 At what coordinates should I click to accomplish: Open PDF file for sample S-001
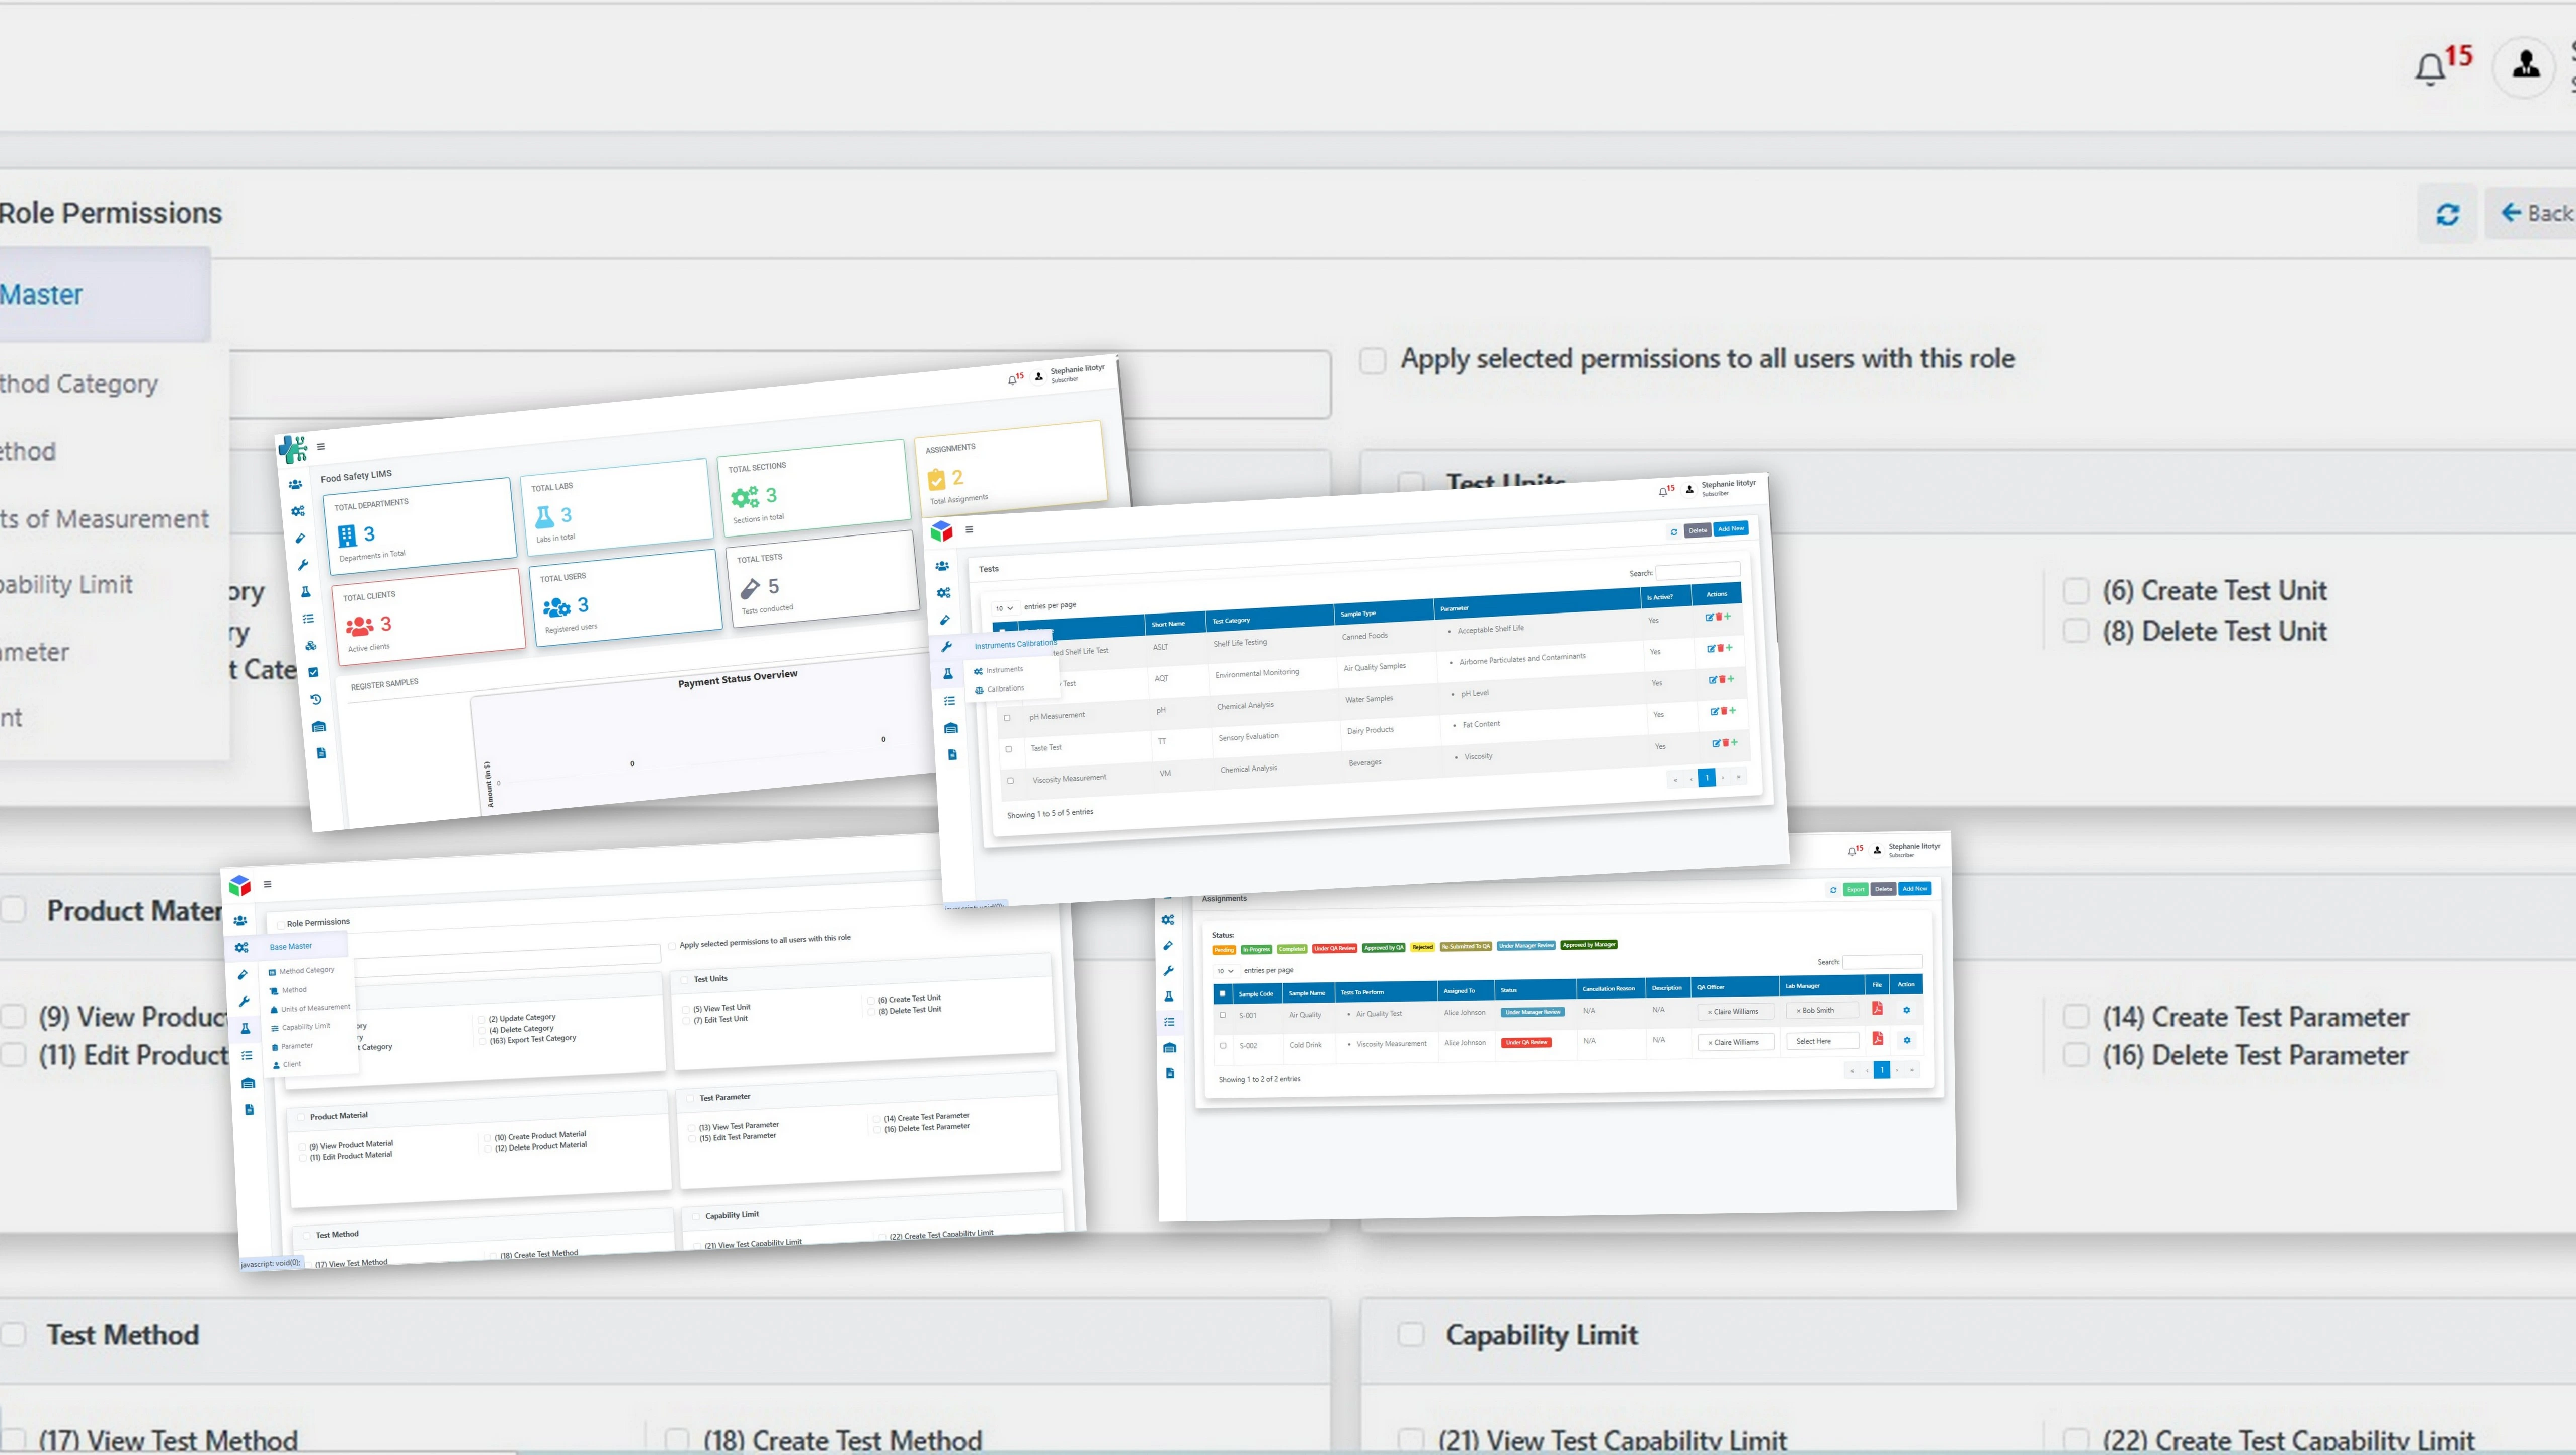point(1877,1009)
